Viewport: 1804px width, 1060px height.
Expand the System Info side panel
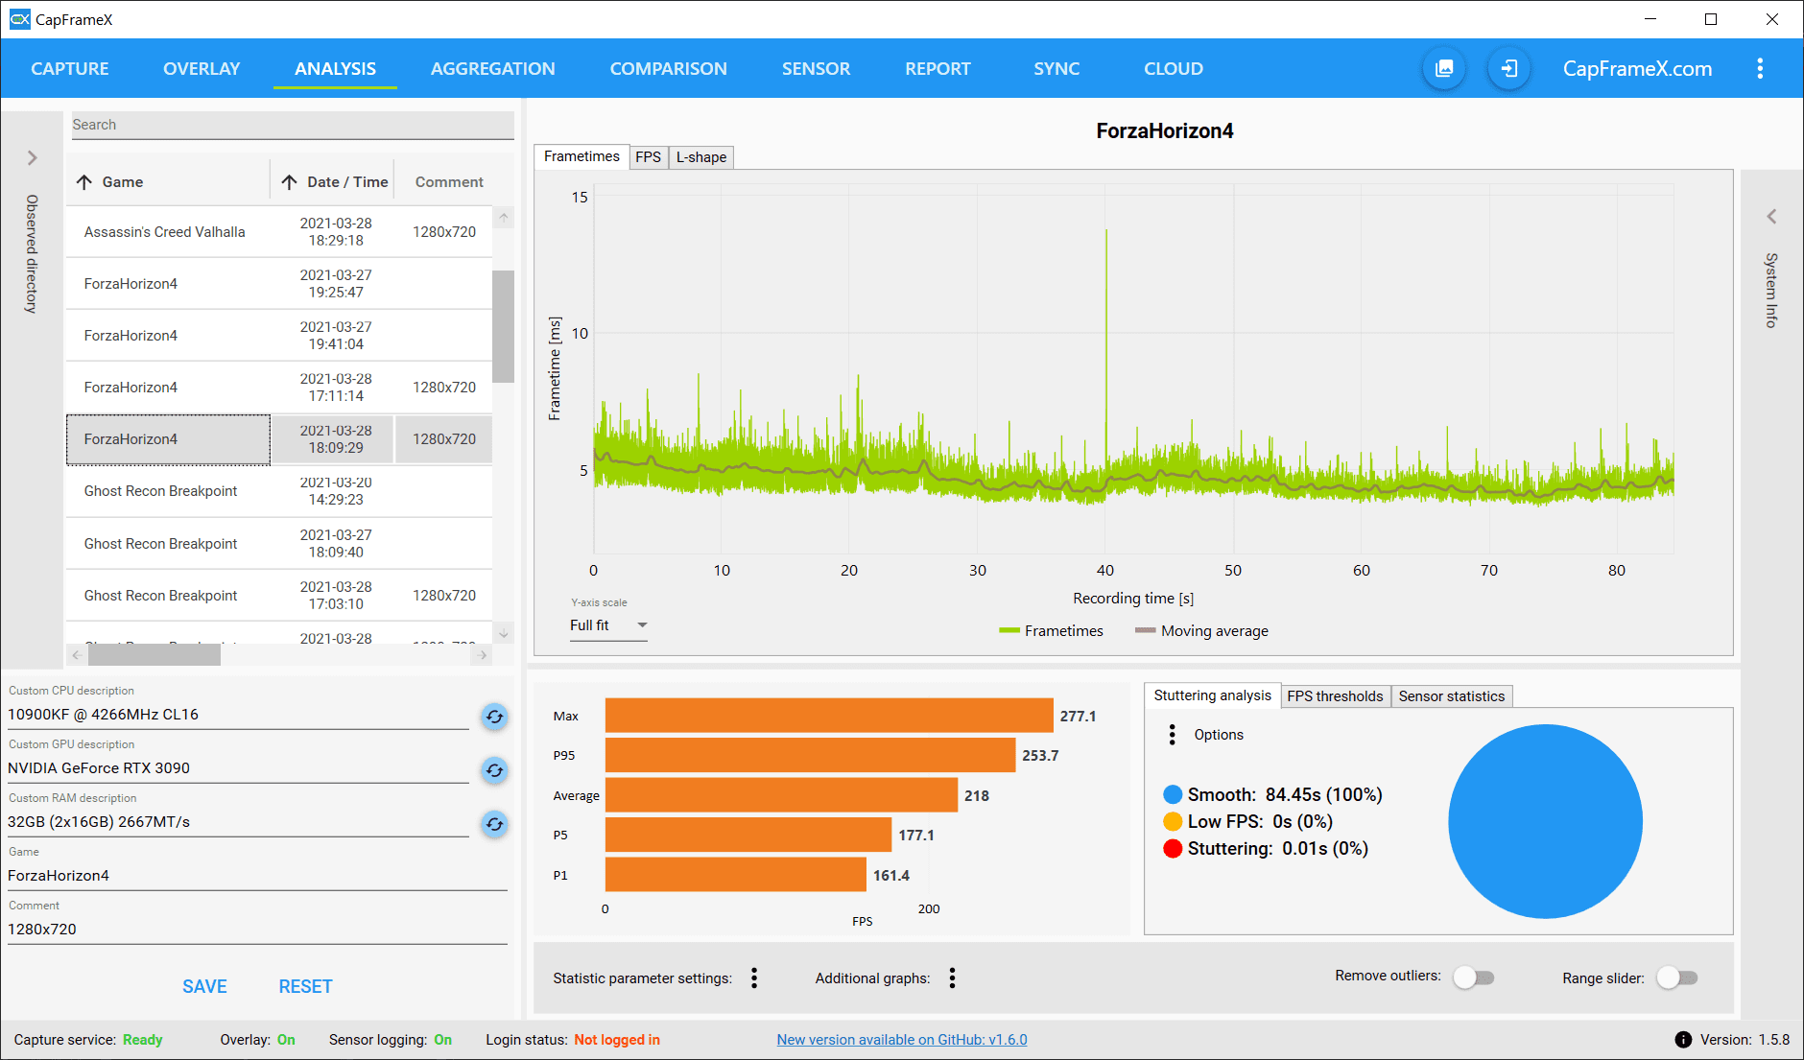(x=1771, y=217)
